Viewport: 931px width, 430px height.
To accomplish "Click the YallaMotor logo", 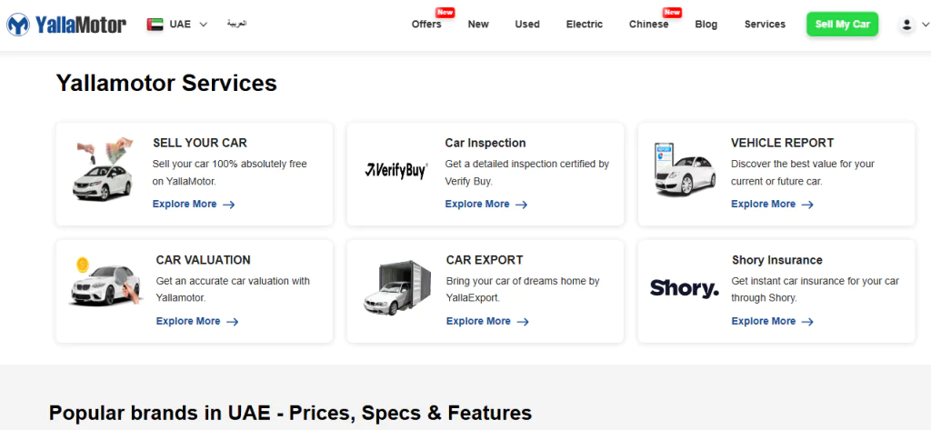I will (x=66, y=25).
